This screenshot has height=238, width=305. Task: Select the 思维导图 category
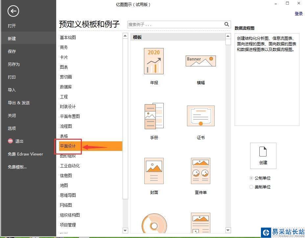coord(68,195)
